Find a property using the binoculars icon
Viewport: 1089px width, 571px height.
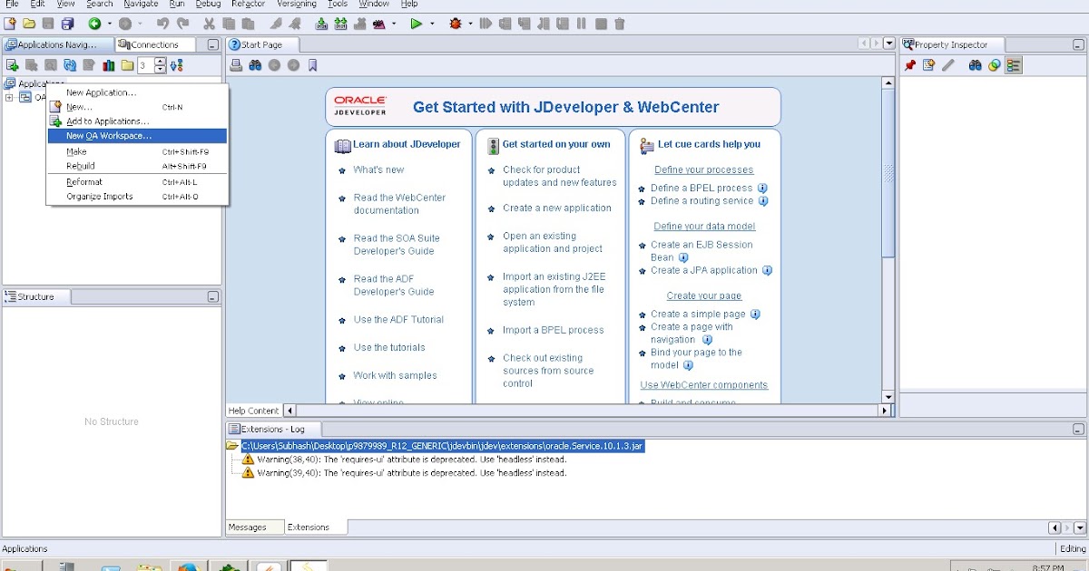976,64
